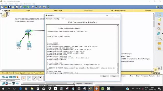Choose Copper Straight-Through black cable
The width and height of the screenshot is (163, 91).
click(x=34, y=78)
